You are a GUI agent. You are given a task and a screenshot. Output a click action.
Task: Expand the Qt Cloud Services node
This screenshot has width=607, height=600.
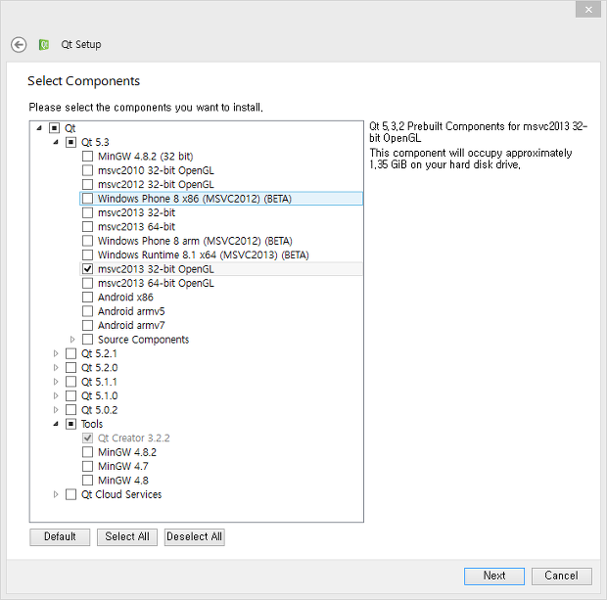click(x=56, y=494)
